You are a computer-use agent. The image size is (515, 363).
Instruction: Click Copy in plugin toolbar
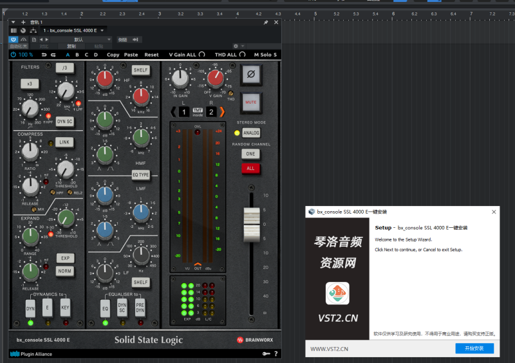(113, 55)
